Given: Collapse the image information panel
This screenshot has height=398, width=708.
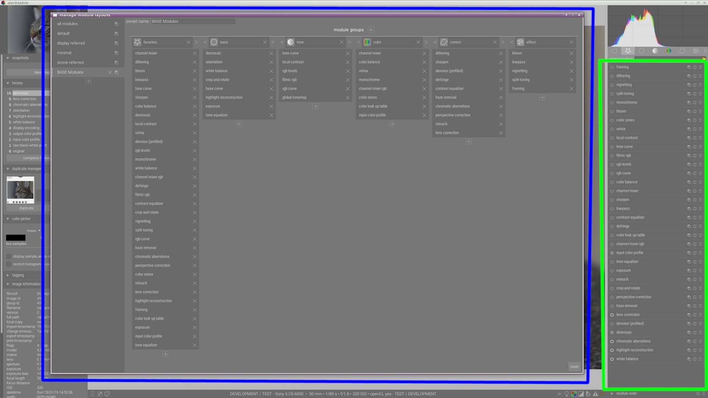Looking at the screenshot, I should pyautogui.click(x=7, y=284).
